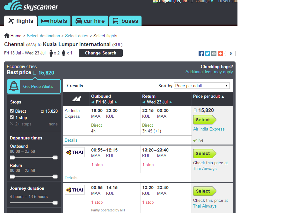This screenshot has height=213, width=306.
Task: Sort by Price per adult column header
Action: pyautogui.click(x=208, y=96)
